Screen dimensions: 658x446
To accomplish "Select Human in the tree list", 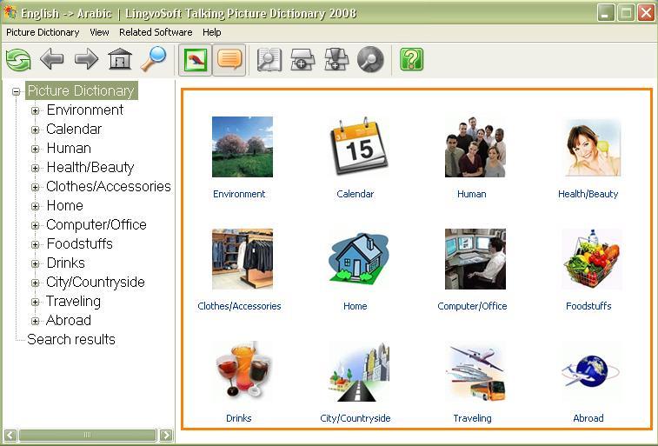I will pos(69,148).
